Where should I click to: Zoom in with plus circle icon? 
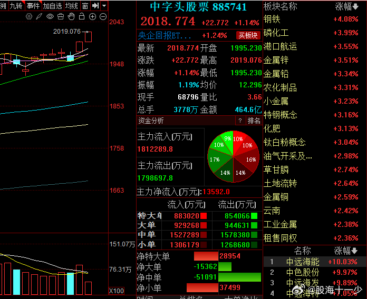coord(93,17)
